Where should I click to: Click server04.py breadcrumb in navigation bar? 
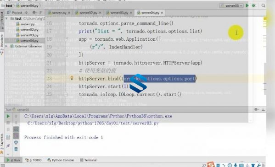[x=28, y=5]
